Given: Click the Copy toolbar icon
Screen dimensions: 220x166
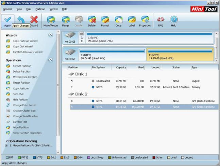Looking at the screenshot, I should tap(118, 20).
